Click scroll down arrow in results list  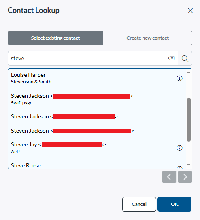coord(189,165)
